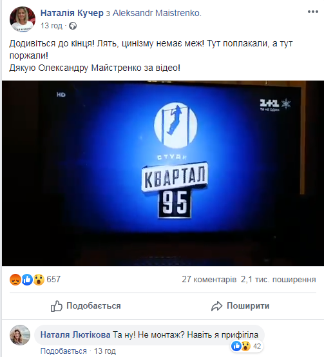
Task: Click the blue like reaction icon on post
Action: (x=27, y=280)
